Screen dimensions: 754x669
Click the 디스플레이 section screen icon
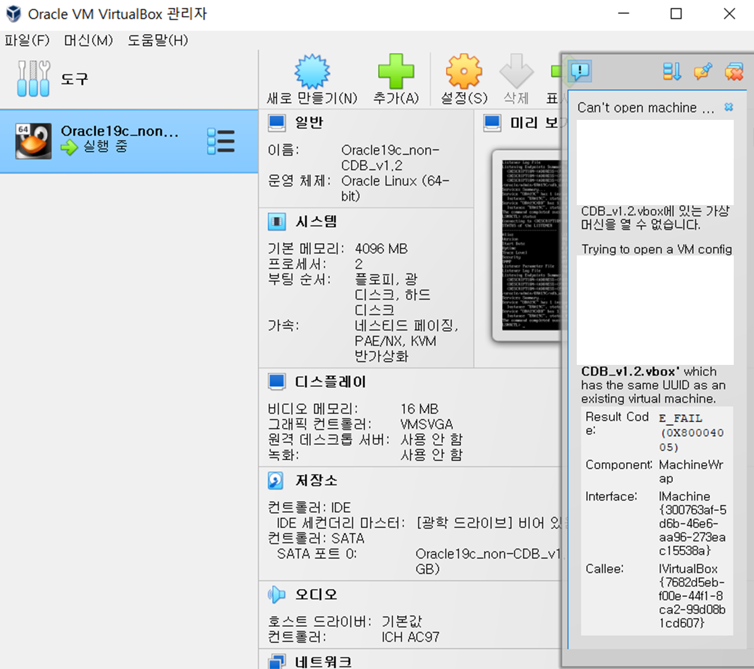[x=276, y=382]
